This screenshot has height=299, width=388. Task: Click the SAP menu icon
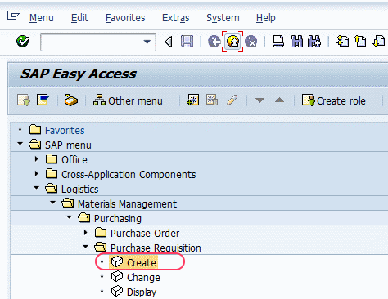43,100
